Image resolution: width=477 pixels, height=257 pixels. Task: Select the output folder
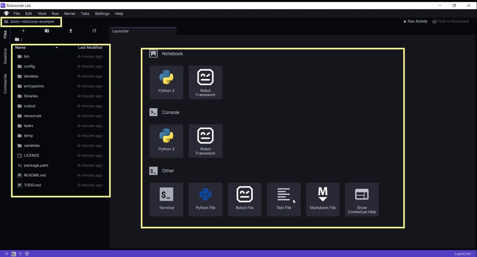coord(61,106)
